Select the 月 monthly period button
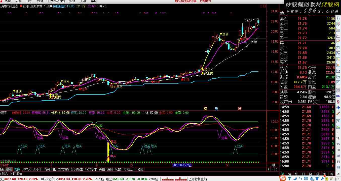Viewport: 341px width, 181px height. pos(338,173)
